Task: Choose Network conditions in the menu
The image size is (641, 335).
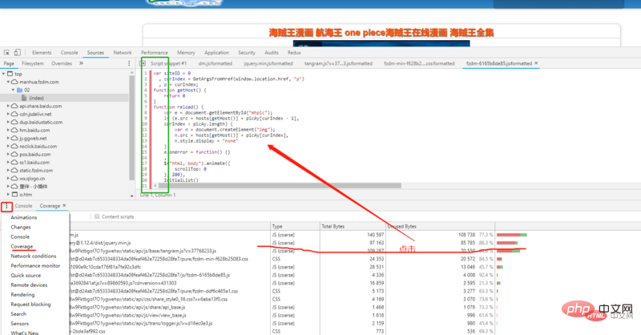Action: point(34,256)
